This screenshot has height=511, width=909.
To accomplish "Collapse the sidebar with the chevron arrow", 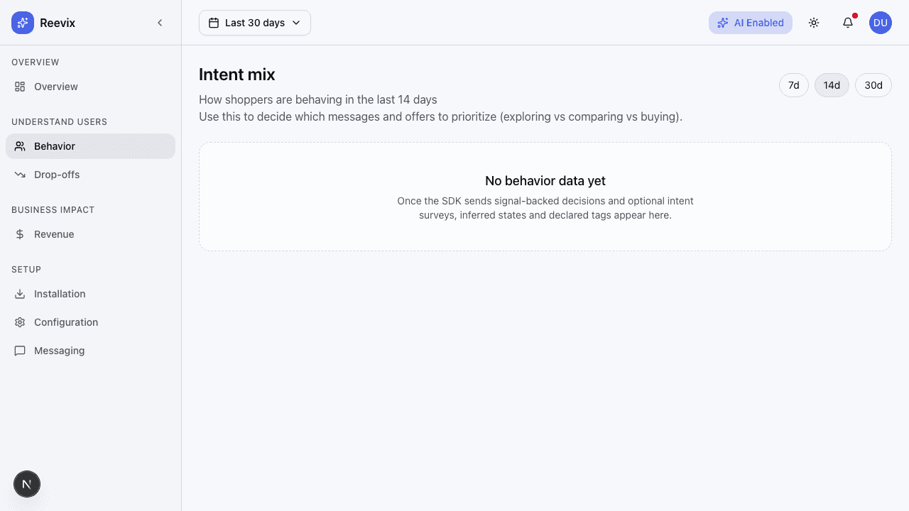I will (160, 23).
